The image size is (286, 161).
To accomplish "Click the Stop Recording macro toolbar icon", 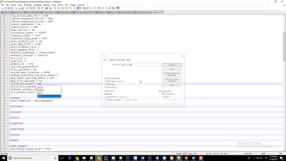I will coord(103,8).
